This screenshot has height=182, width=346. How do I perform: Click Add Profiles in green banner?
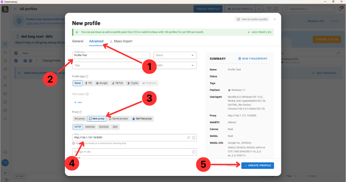click(259, 32)
